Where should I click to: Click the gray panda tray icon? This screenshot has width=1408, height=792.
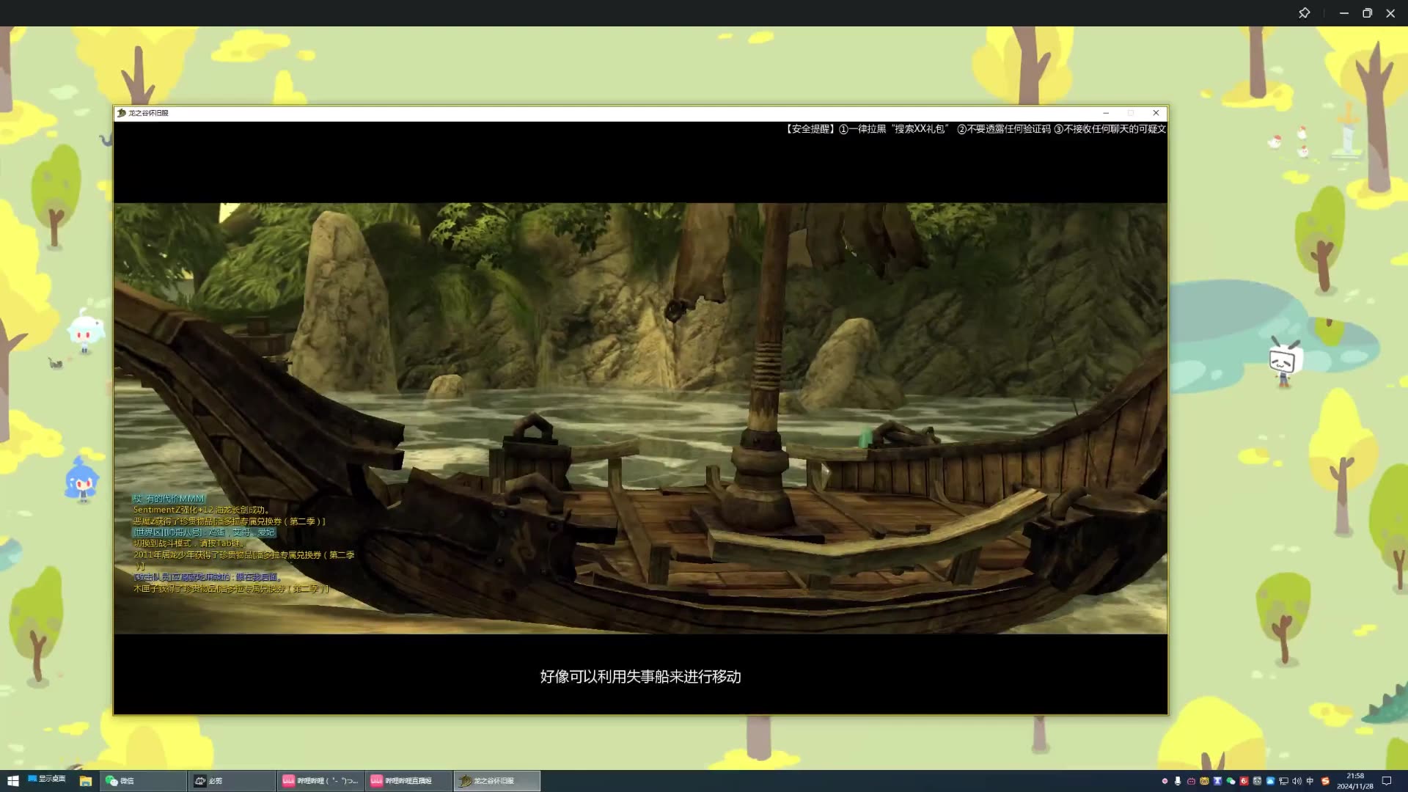(1257, 781)
